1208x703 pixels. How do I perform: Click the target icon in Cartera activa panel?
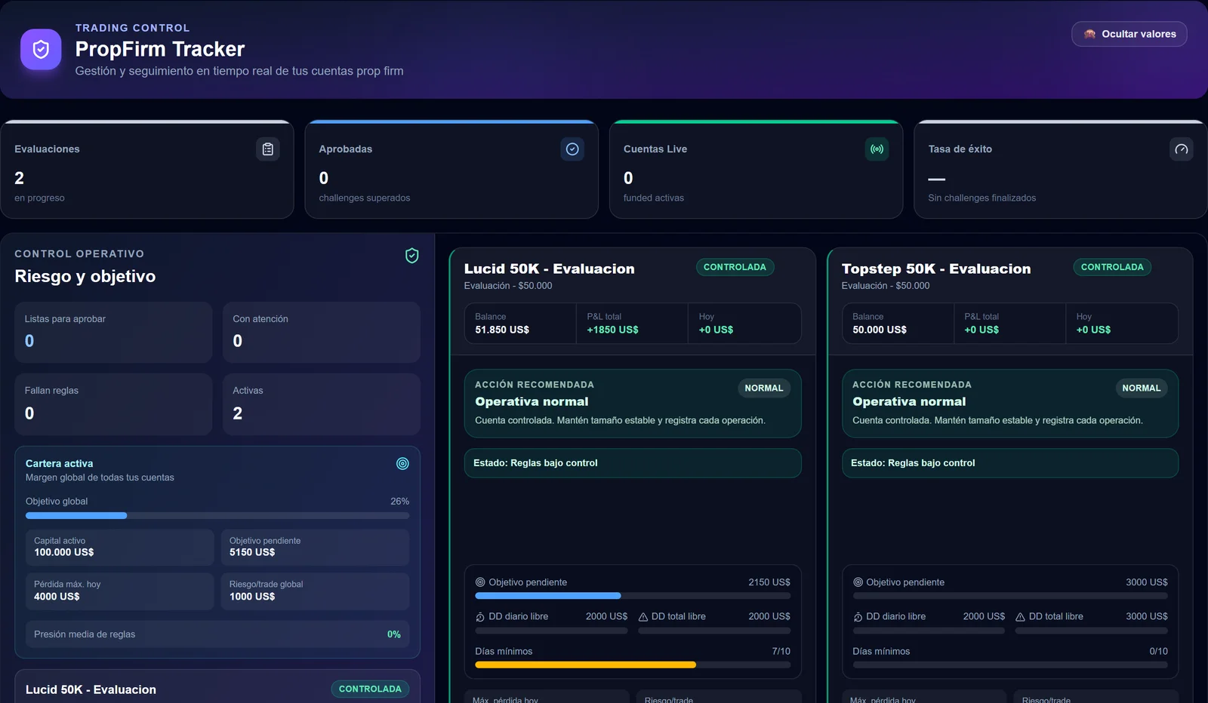[402, 464]
